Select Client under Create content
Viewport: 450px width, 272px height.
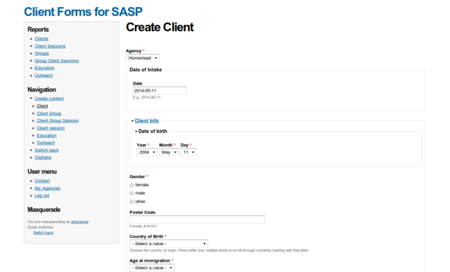tap(42, 106)
